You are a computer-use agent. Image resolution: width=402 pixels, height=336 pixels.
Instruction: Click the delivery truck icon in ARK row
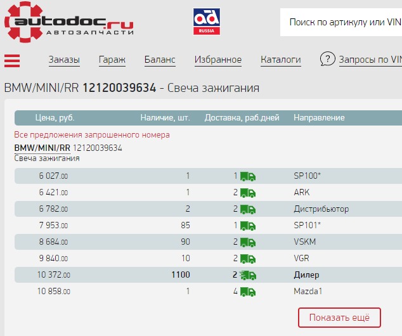[x=248, y=193]
